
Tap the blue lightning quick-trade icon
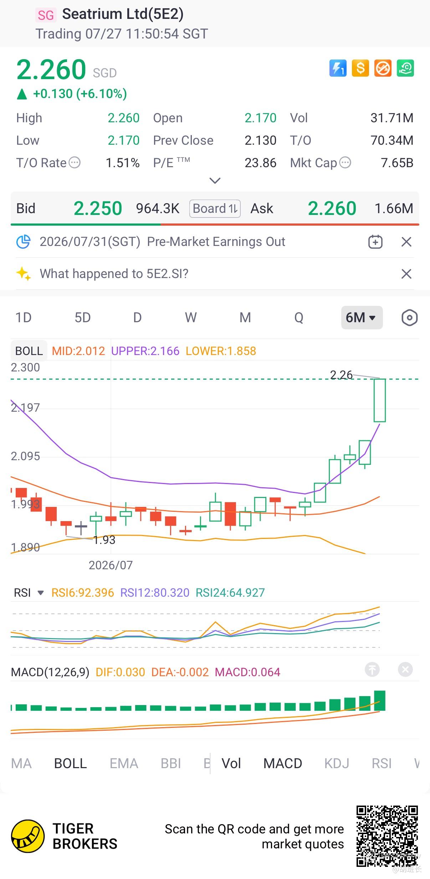338,68
